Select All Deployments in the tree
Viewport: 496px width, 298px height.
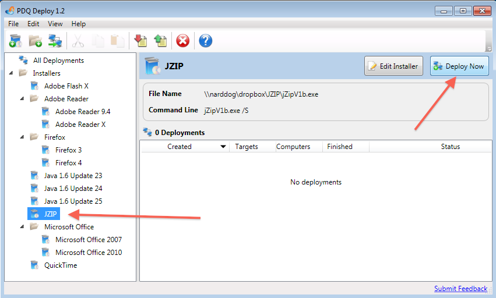pyautogui.click(x=58, y=61)
